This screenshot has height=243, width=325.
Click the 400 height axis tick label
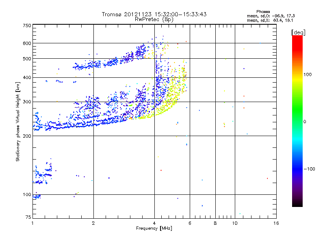(x=27, y=78)
